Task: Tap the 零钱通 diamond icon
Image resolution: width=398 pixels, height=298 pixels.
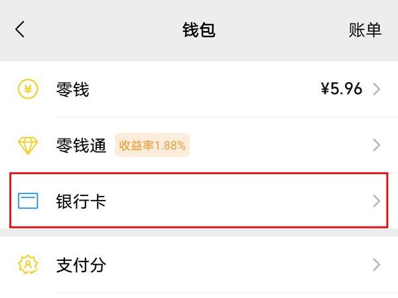Action: click(x=28, y=145)
